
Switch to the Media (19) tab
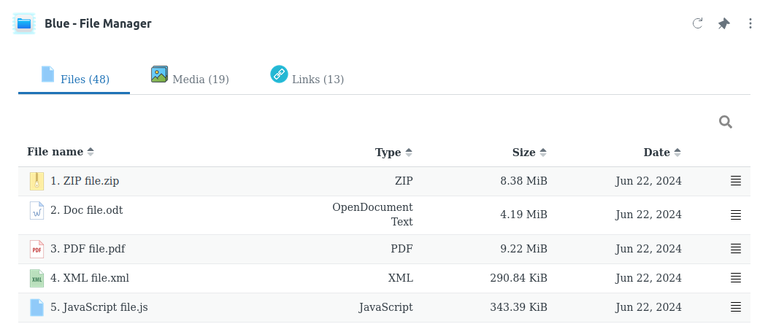click(x=190, y=78)
